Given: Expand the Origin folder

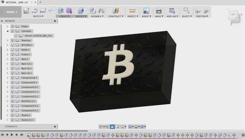Looking at the screenshot, I should click(x=8, y=26).
